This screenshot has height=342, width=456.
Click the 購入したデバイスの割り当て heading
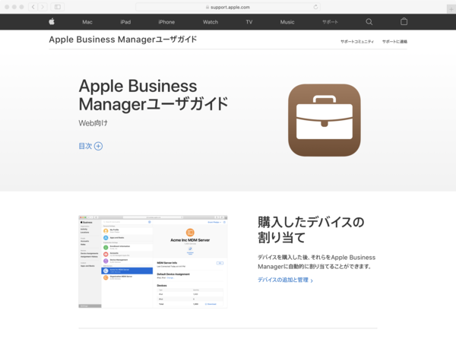(x=311, y=230)
